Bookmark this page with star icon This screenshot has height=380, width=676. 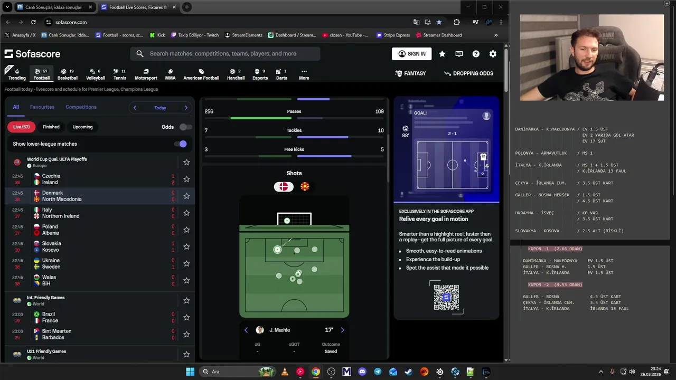439,22
